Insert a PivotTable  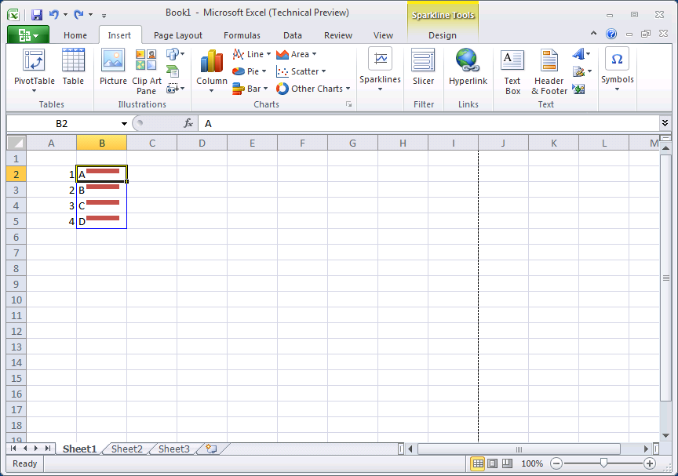point(35,71)
